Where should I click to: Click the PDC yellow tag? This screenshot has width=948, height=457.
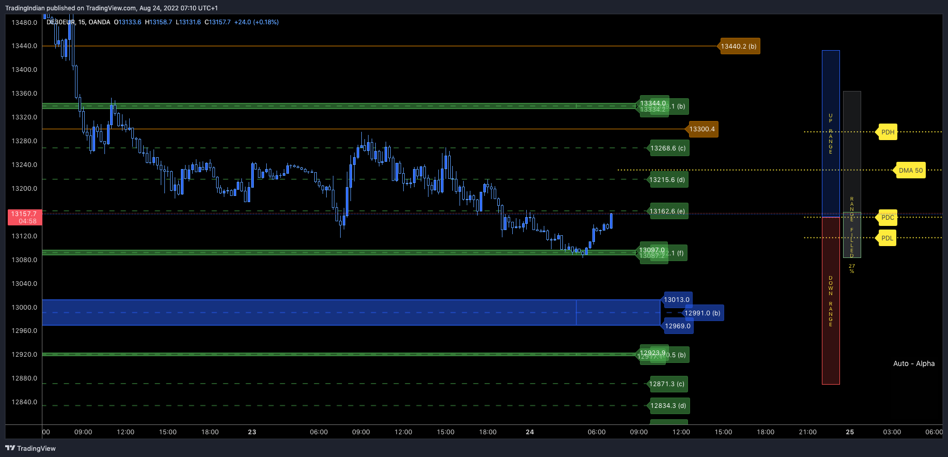pyautogui.click(x=888, y=218)
